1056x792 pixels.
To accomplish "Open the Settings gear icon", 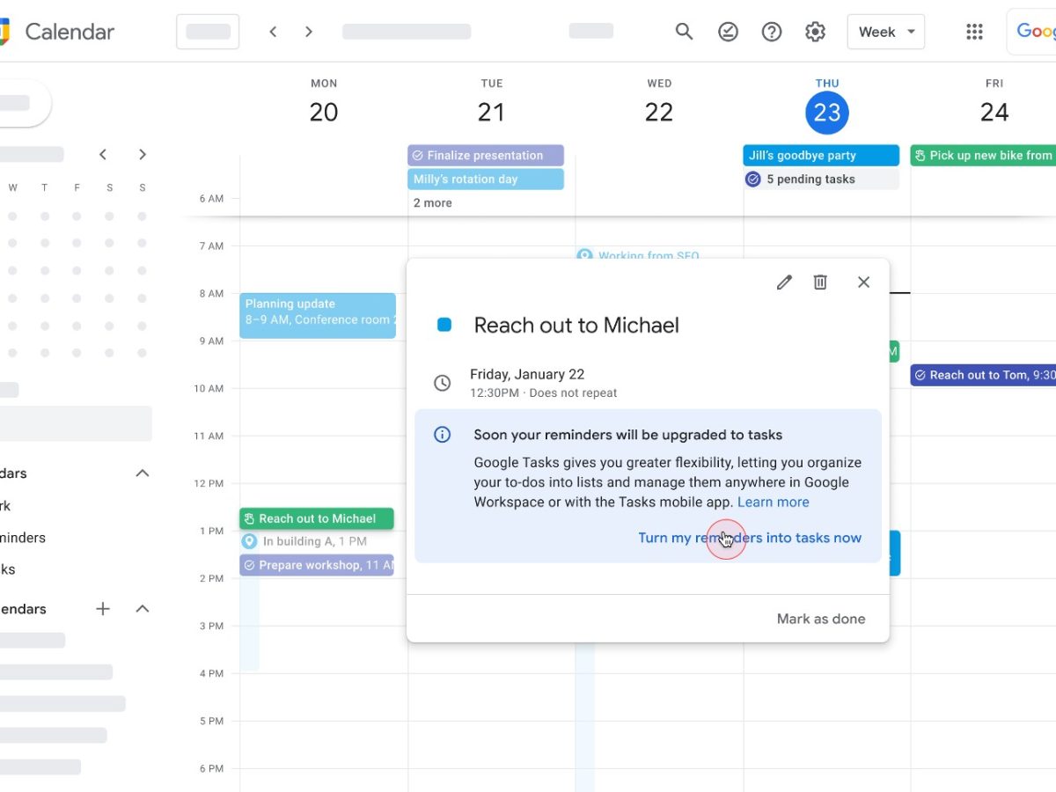I will (815, 32).
